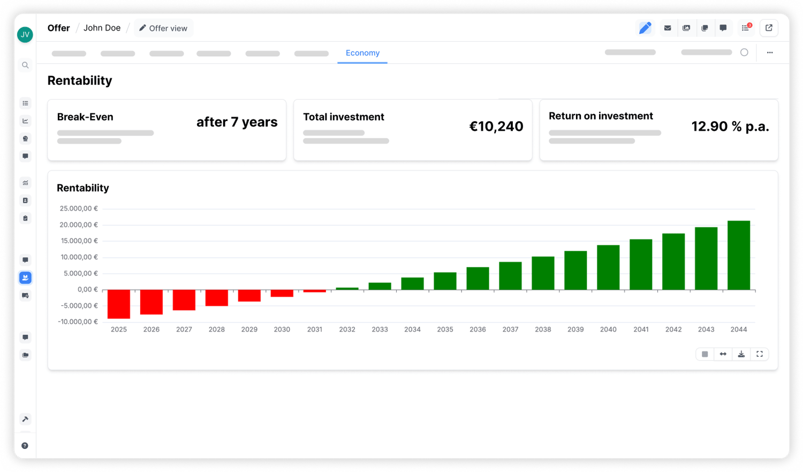Duplicate offer with the copy icon
Viewport: 803px width, 472px height.
[704, 28]
